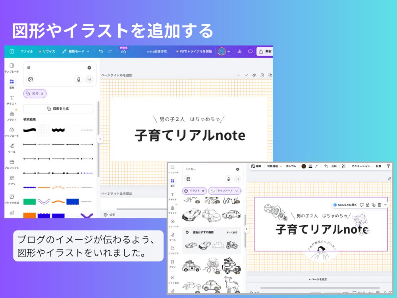
Task: Click the crop icon in the edit toolbar
Action: tap(326, 166)
